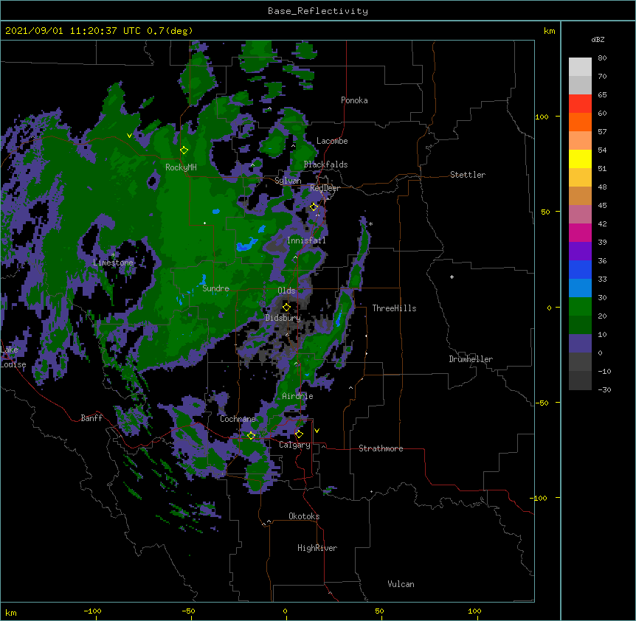
Task: Click the 100 tick label on right axis
Action: click(x=542, y=117)
